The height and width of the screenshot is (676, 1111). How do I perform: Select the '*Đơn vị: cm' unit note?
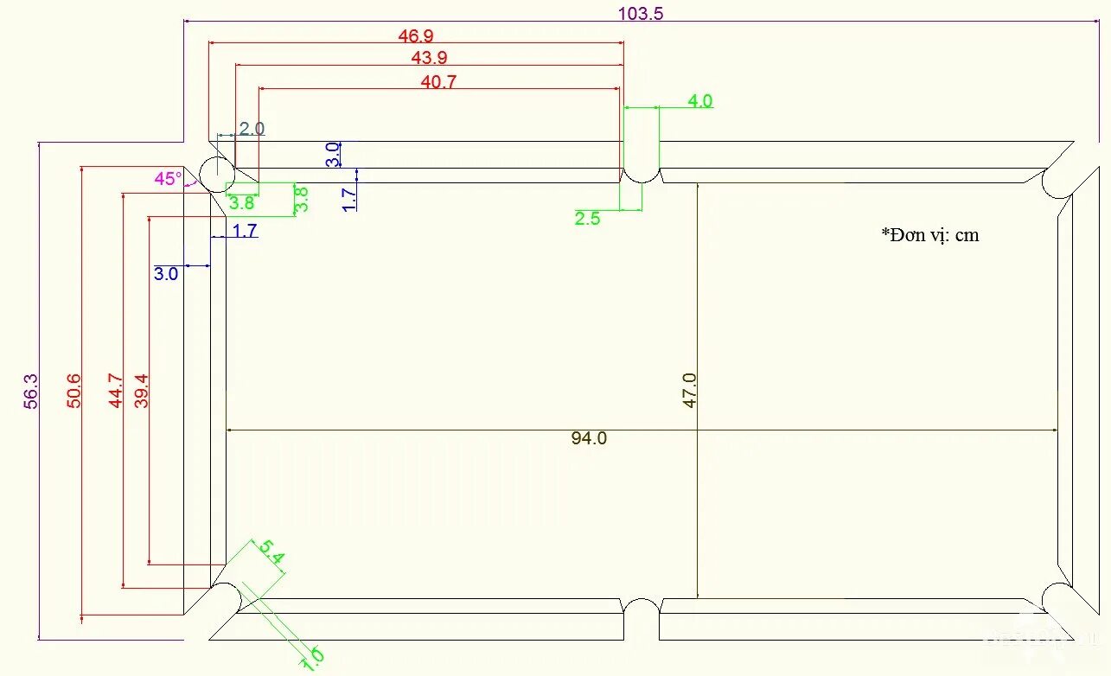[x=930, y=234]
